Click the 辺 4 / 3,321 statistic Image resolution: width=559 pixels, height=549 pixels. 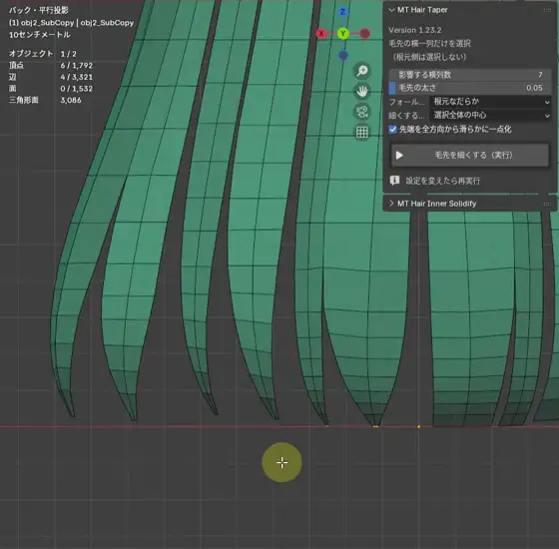pyautogui.click(x=51, y=77)
